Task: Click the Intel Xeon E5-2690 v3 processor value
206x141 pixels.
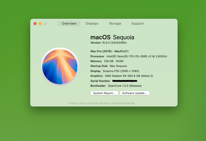Action: (x=137, y=56)
